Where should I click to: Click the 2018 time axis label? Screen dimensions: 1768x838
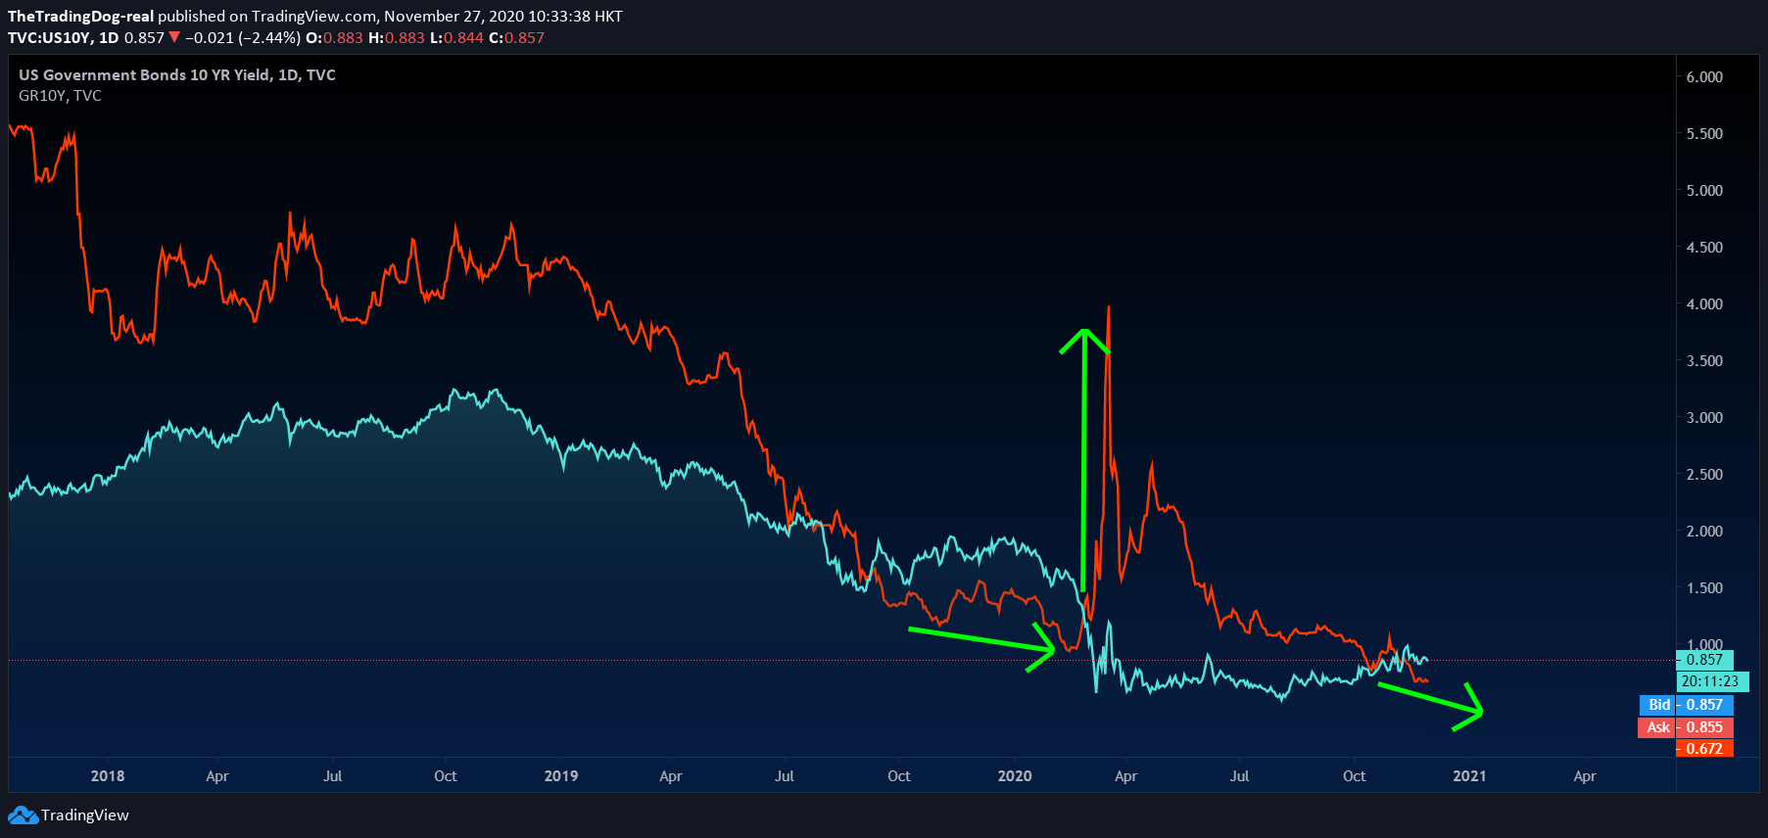click(x=108, y=775)
